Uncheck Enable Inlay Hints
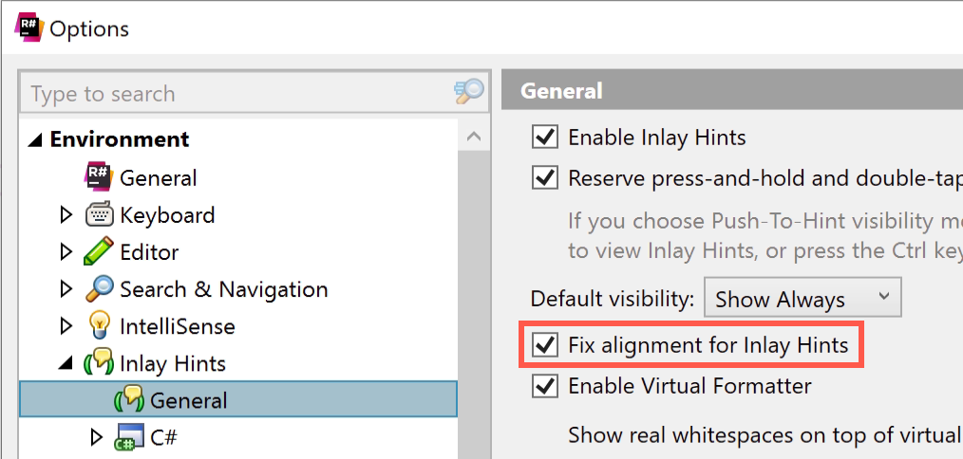 pyautogui.click(x=545, y=138)
